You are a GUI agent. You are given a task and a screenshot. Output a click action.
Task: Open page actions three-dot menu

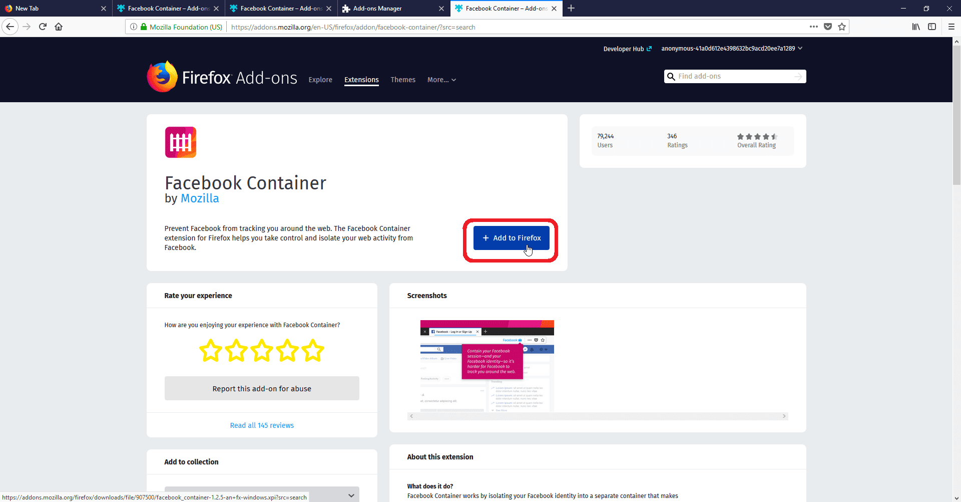(x=814, y=27)
